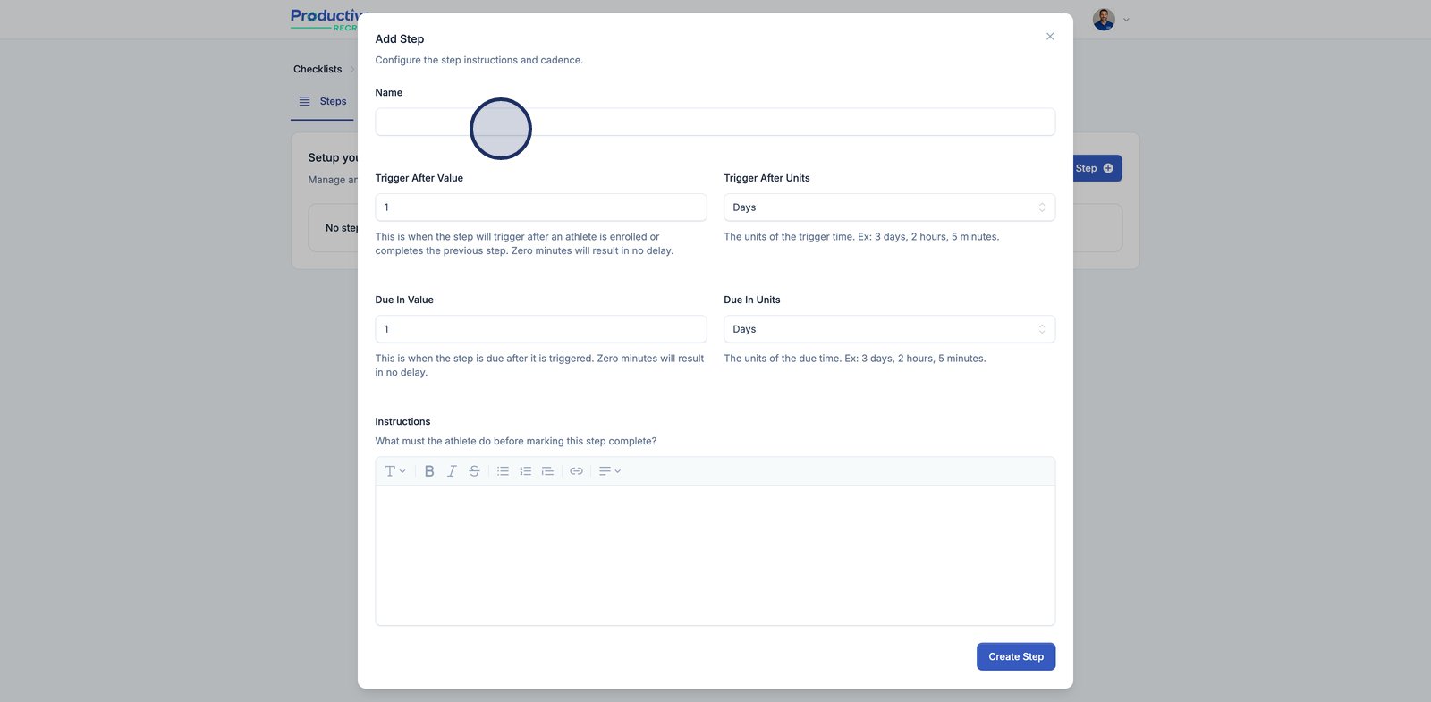Insert a bulleted list
This screenshot has width=1431, height=702.
(503, 471)
